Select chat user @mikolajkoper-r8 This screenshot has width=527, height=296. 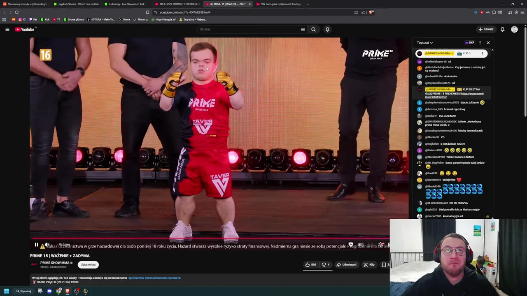(x=436, y=62)
